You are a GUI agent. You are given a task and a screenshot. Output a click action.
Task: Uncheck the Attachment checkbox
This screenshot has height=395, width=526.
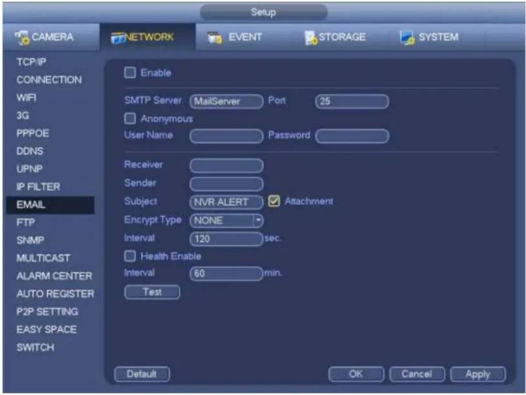point(274,201)
